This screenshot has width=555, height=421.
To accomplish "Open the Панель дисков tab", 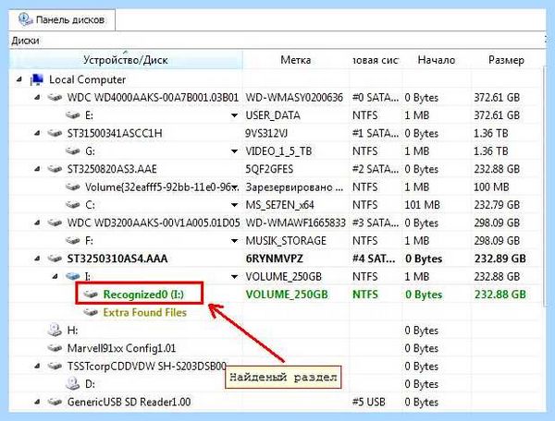I will click(62, 19).
